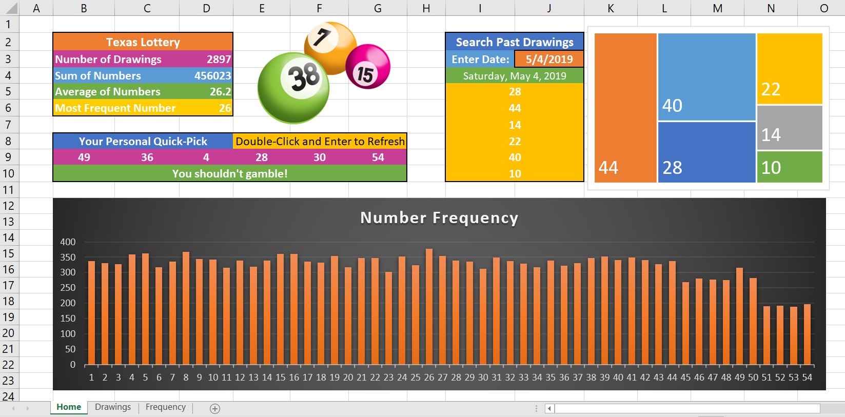Click the Number Frequency chart title
The height and width of the screenshot is (417, 845).
(439, 217)
